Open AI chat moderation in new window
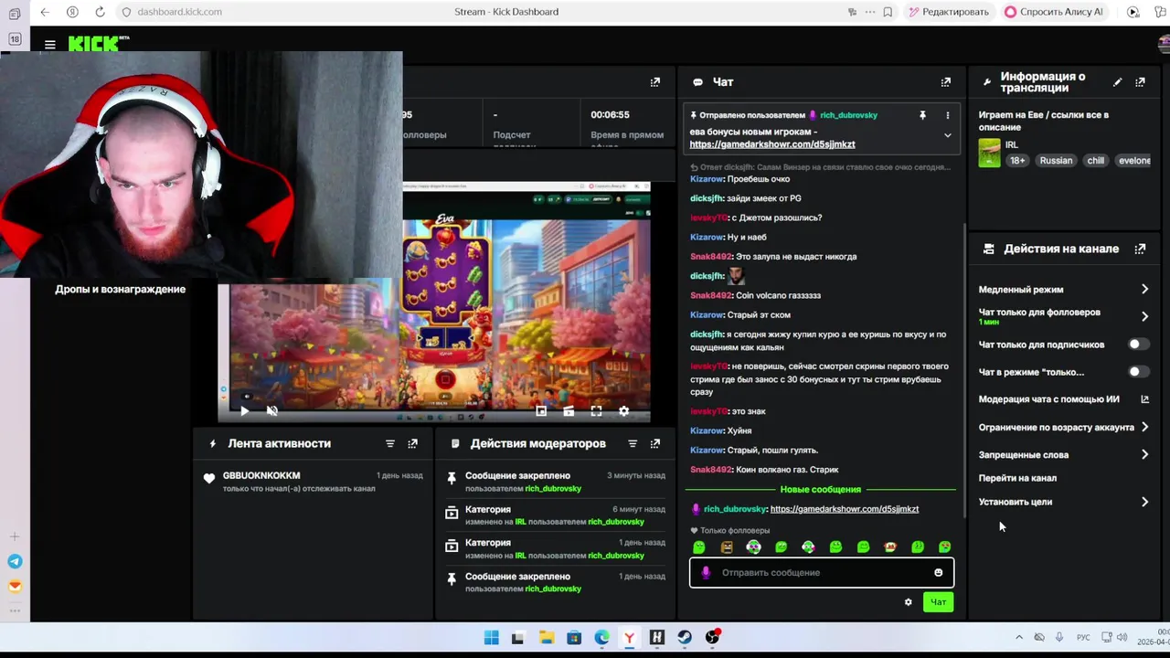1170x658 pixels. [1144, 399]
